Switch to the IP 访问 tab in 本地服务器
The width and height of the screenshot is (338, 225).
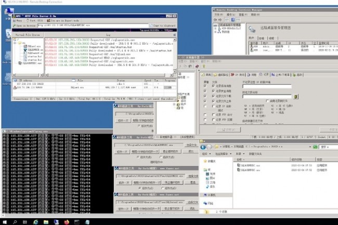pyautogui.click(x=238, y=75)
